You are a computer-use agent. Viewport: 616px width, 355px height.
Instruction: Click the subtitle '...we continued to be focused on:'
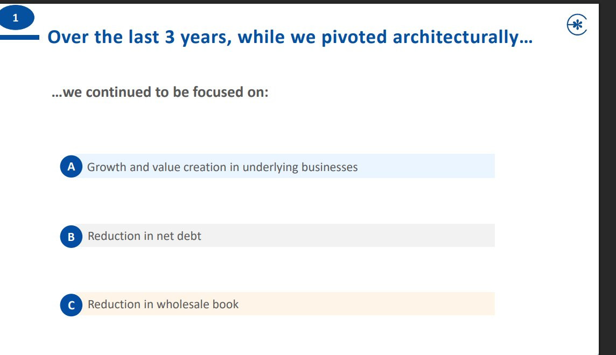click(x=160, y=92)
